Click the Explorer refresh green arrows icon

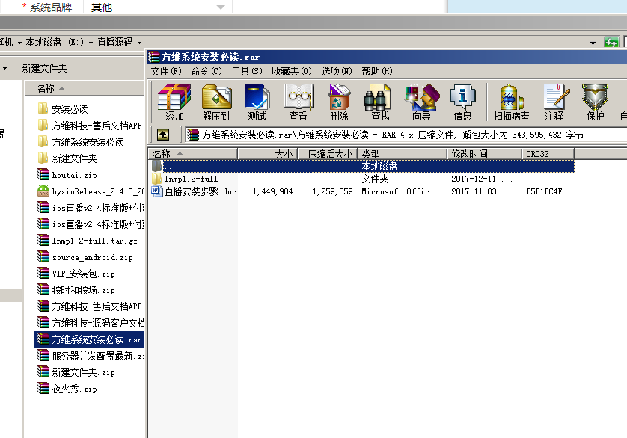click(611, 42)
